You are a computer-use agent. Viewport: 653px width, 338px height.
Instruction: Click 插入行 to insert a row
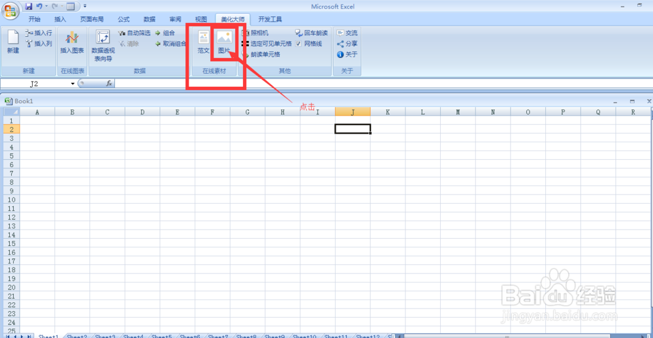pos(39,33)
